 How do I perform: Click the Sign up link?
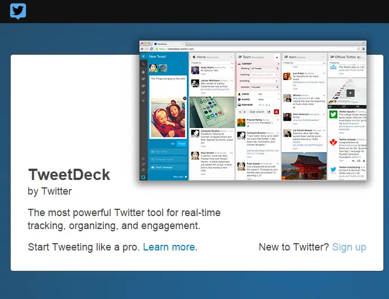tap(349, 247)
